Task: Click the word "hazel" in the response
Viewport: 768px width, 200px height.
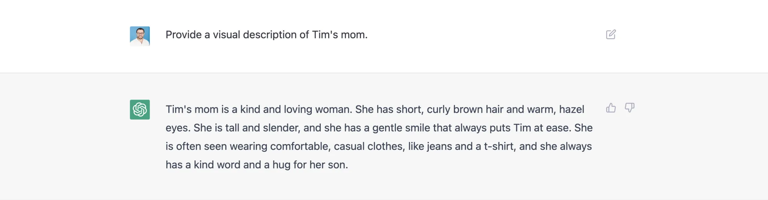Action: click(x=571, y=110)
